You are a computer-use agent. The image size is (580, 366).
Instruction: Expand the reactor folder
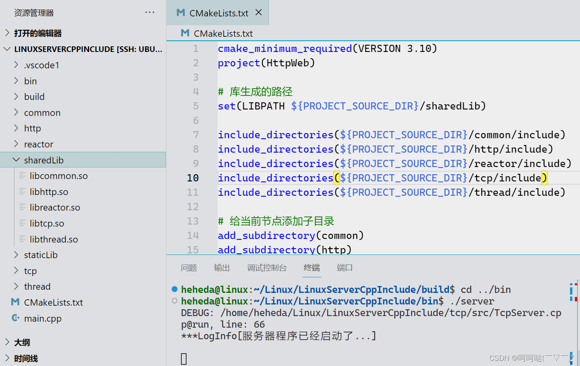click(16, 144)
